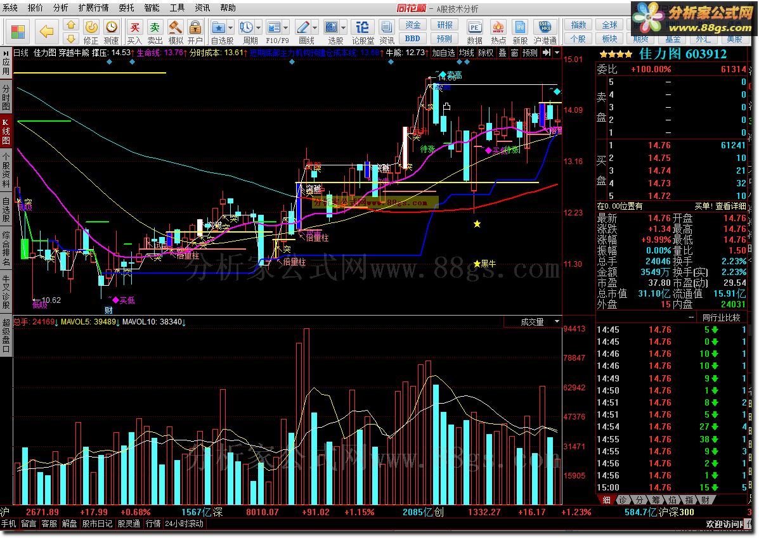Viewport: 759px width, 538px height.
Task: Toggle 除权 adjustment in chart header
Action: pyautogui.click(x=486, y=52)
